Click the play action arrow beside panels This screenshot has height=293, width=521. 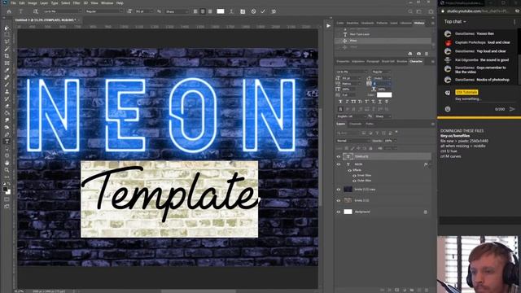coord(328,25)
